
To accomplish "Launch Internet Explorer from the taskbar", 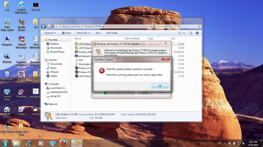I will [x=29, y=143].
